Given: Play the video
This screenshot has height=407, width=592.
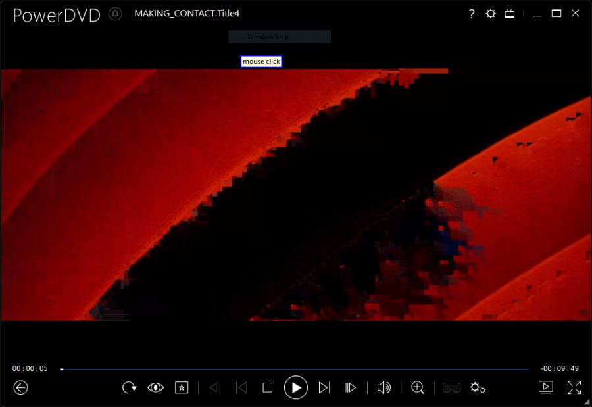Looking at the screenshot, I should point(295,387).
